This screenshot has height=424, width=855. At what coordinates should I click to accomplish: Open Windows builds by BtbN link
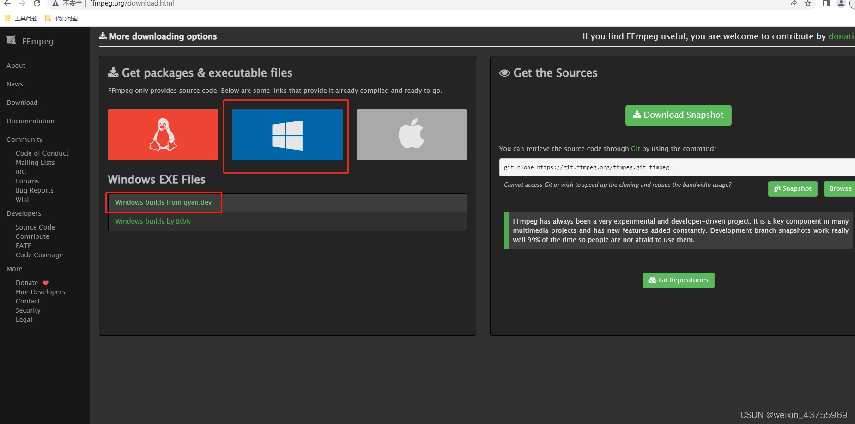click(x=153, y=221)
